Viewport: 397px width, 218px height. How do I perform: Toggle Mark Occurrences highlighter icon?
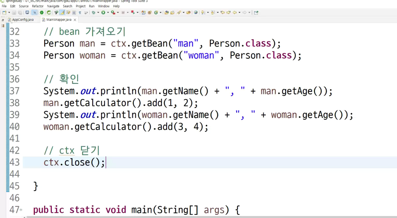tap(62, 13)
